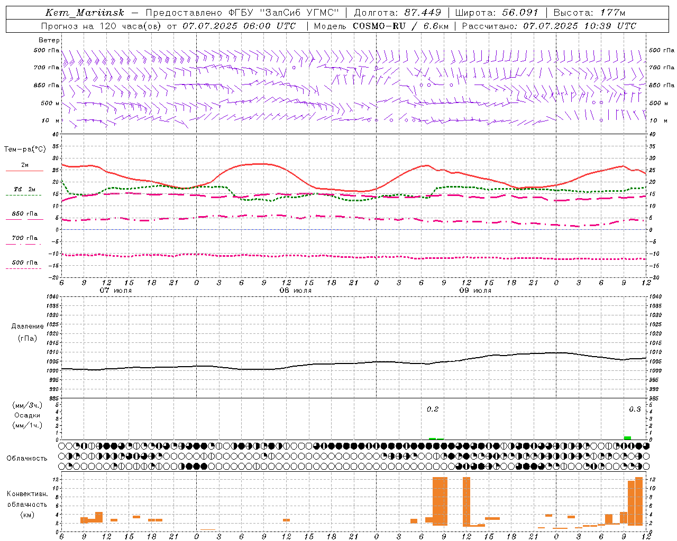Click the station name Kem_Mariinsk in the header
Image resolution: width=677 pixels, height=541 pixels.
[x=85, y=13]
